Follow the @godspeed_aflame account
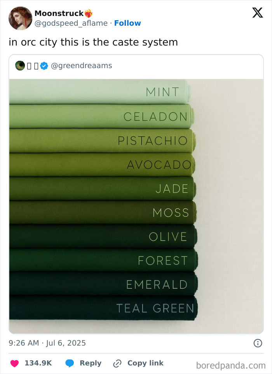Image resolution: width=272 pixels, height=374 pixels. pos(128,23)
